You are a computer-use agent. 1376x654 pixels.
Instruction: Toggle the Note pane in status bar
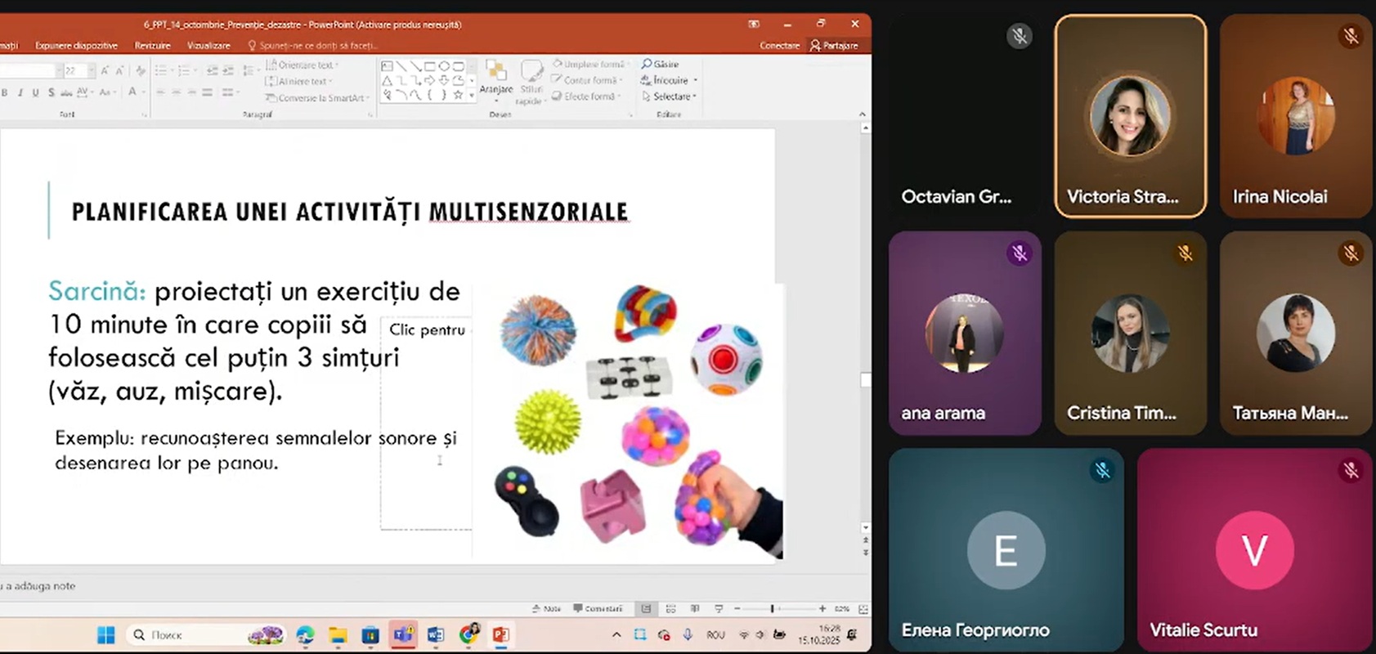546,609
